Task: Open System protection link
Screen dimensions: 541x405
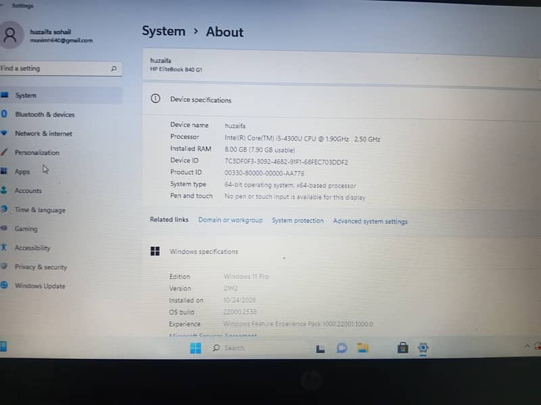Action: [x=298, y=221]
